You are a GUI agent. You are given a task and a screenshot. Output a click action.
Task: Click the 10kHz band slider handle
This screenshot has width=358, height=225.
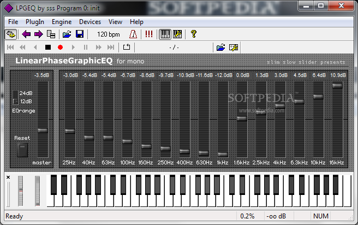pos(318,97)
